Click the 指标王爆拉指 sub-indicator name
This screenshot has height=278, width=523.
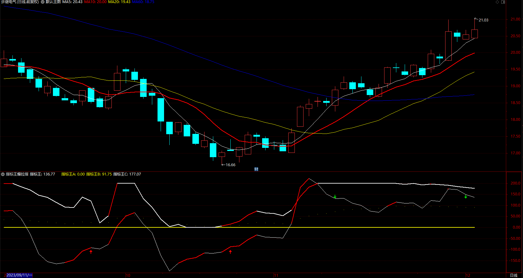click(x=17, y=174)
